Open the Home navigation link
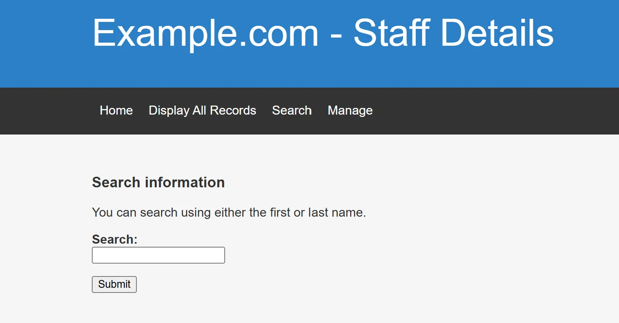This screenshot has height=323, width=619. point(116,111)
